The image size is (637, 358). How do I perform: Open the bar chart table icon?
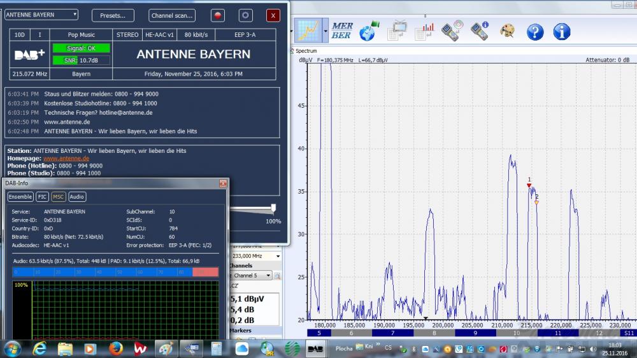click(x=424, y=32)
